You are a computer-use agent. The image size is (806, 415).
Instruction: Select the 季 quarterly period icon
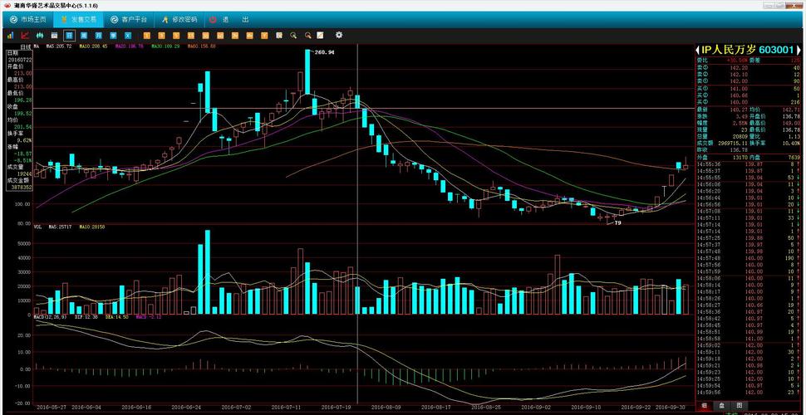112,36
